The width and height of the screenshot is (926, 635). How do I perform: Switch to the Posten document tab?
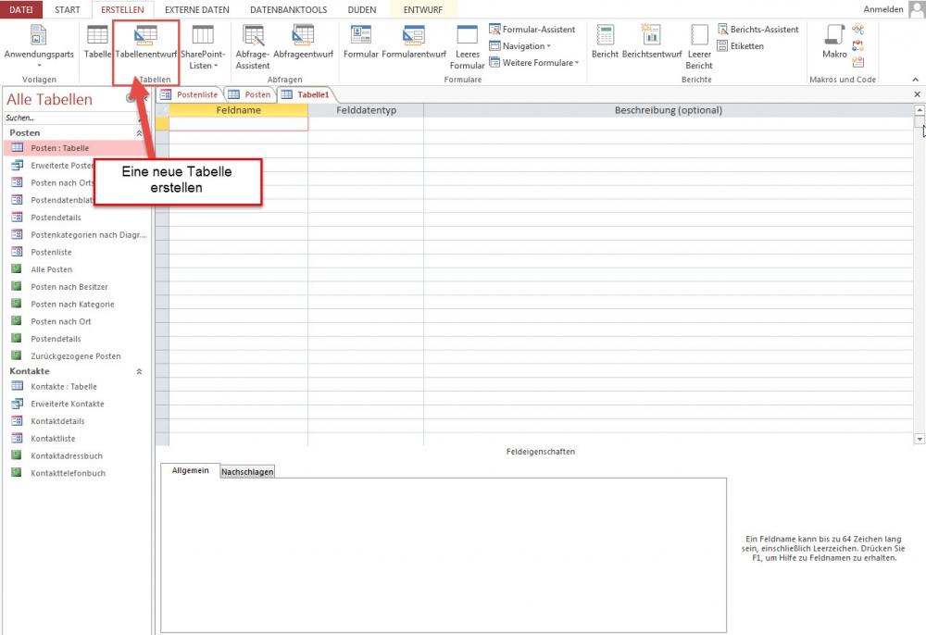250,94
